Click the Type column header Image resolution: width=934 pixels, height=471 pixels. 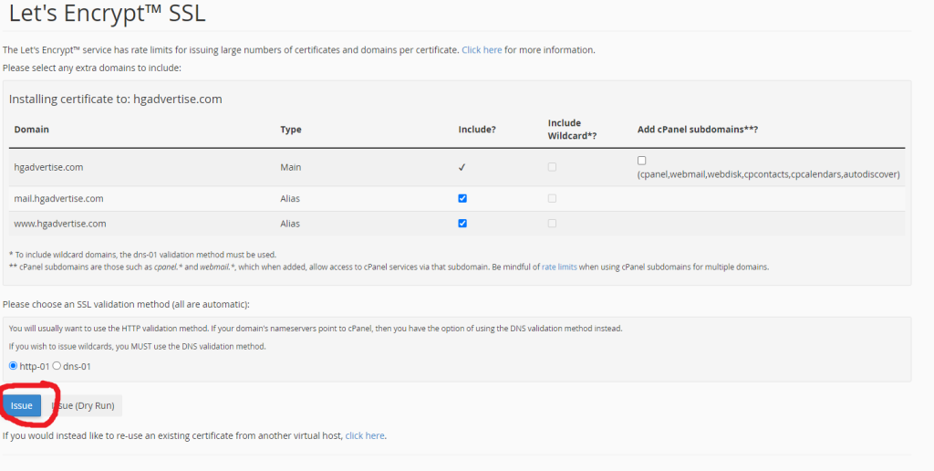[290, 130]
